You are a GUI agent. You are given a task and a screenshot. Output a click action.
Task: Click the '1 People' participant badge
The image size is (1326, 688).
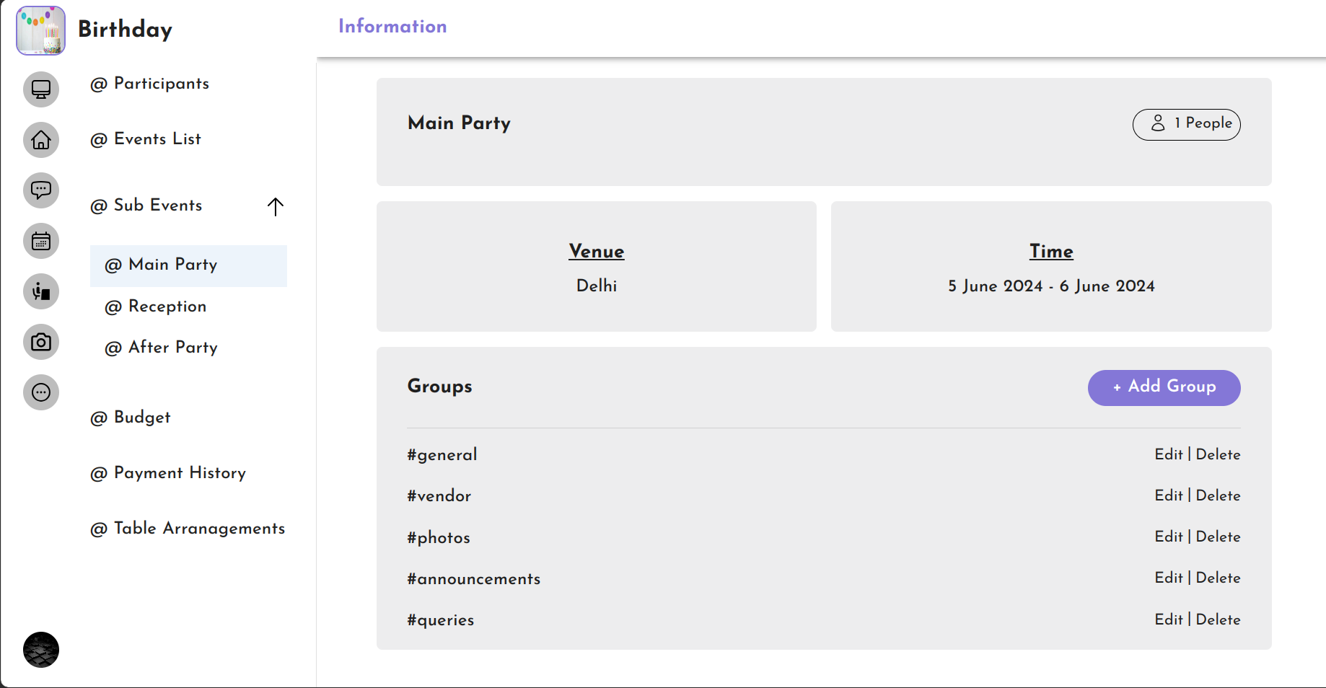1186,124
